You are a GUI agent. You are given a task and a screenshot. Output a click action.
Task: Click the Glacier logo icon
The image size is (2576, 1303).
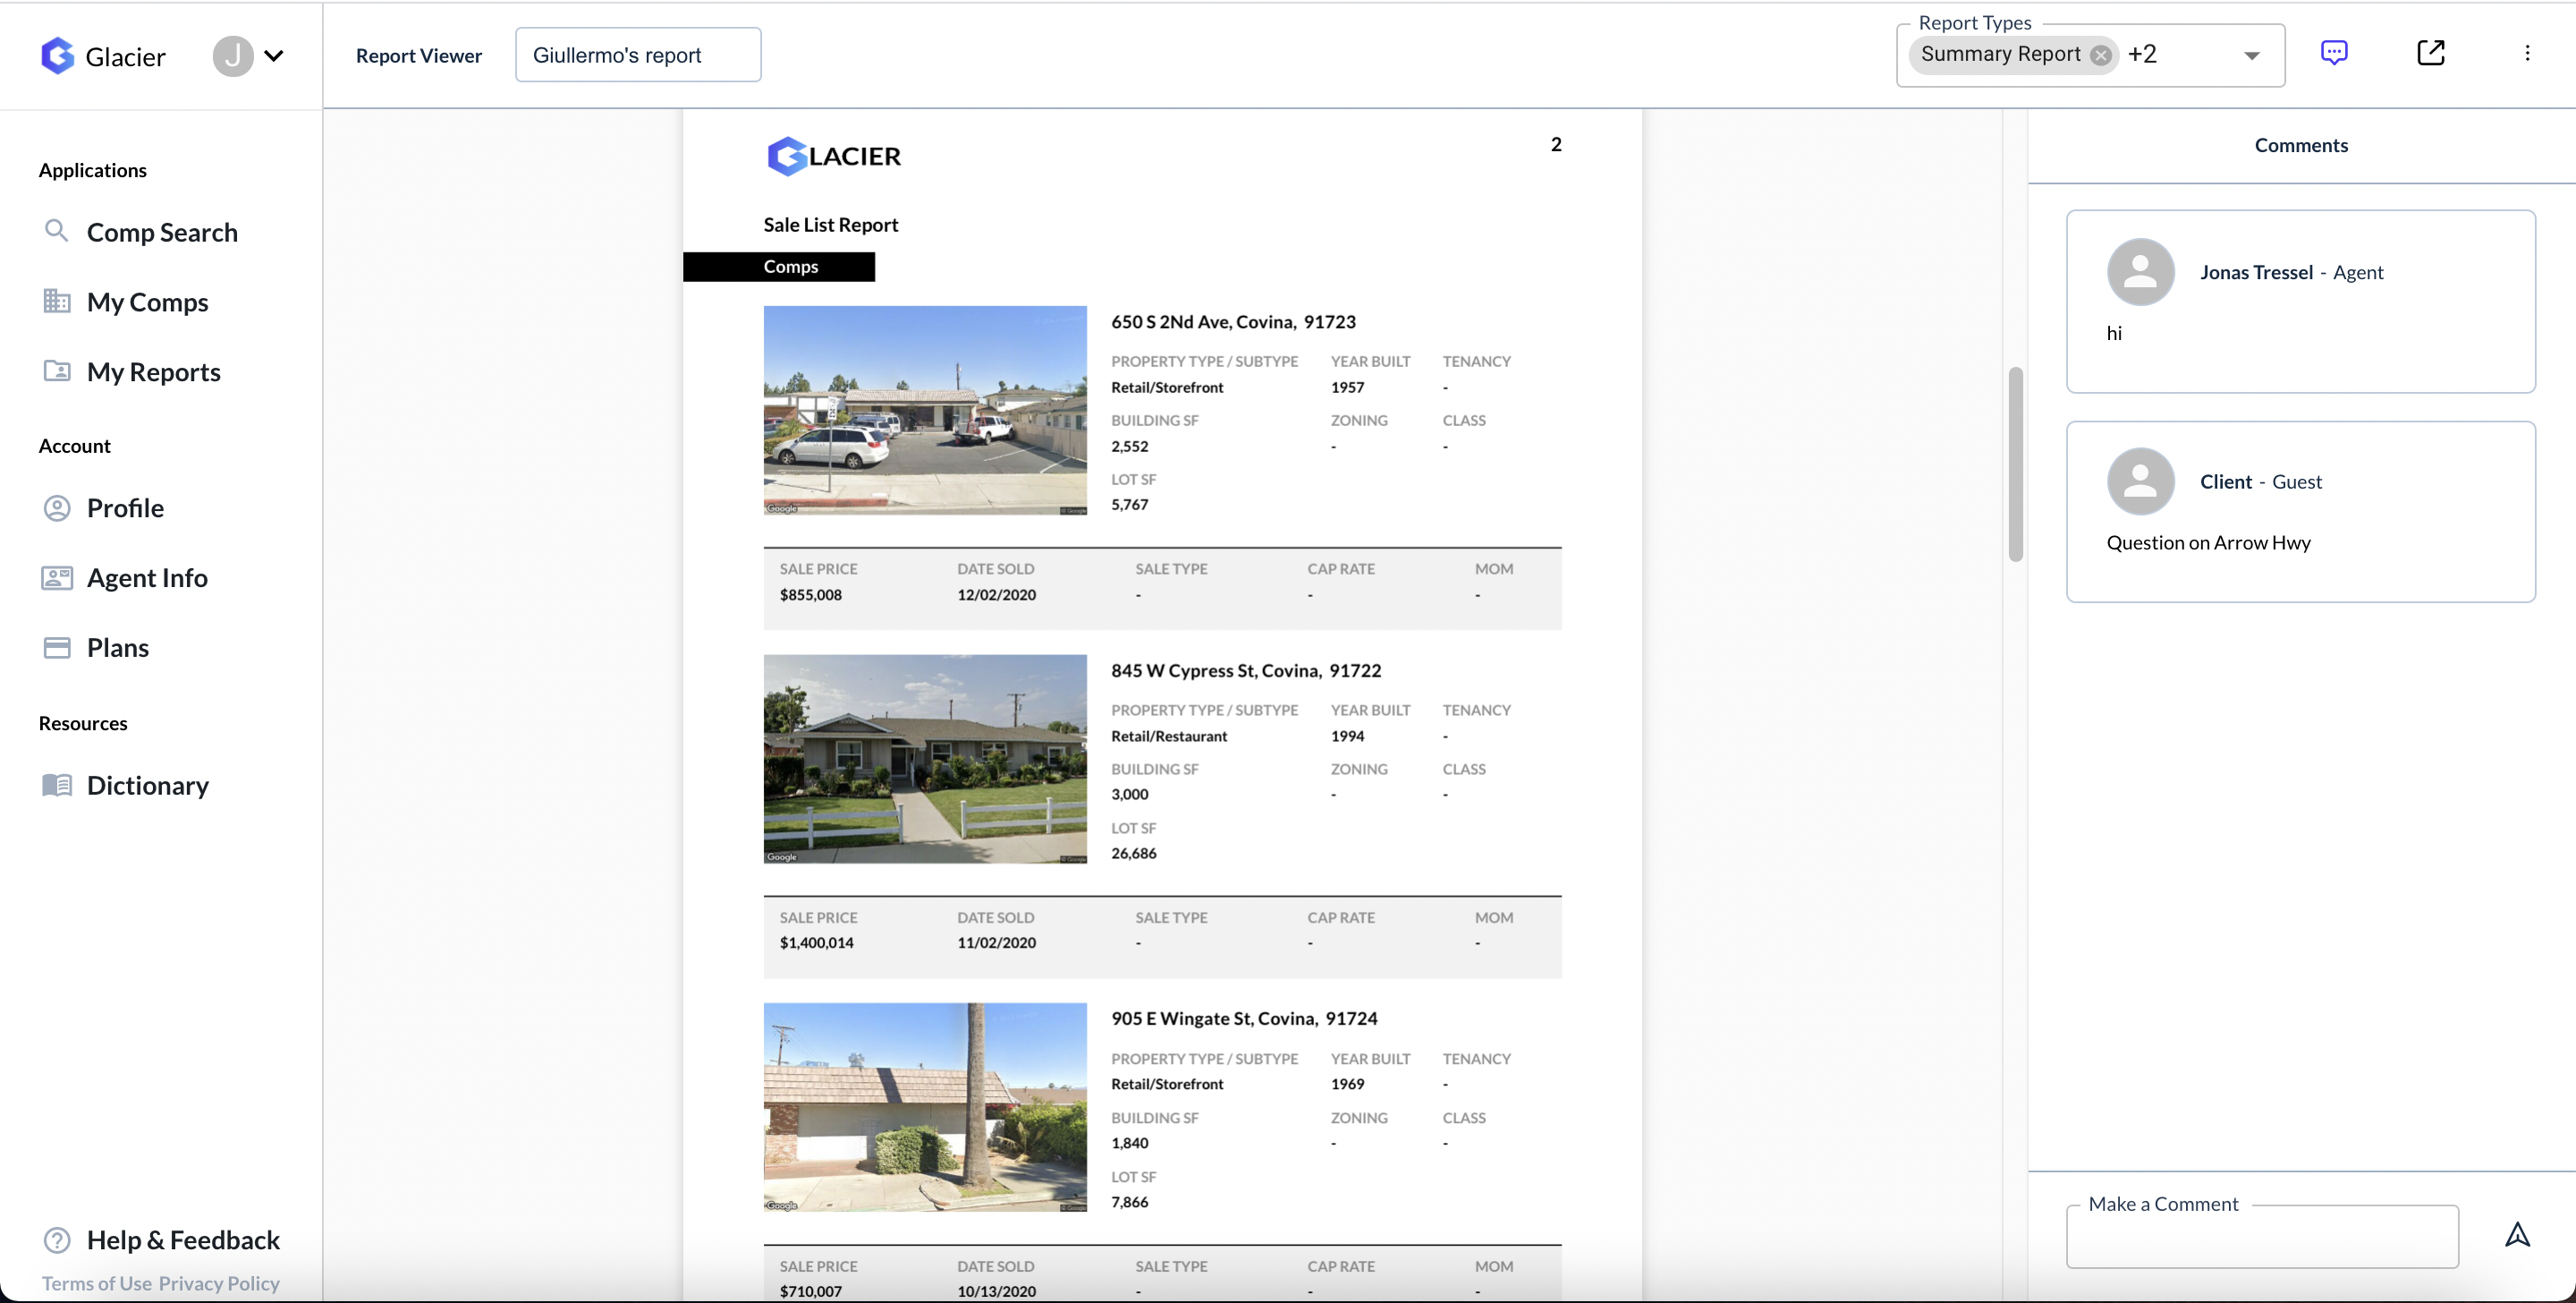pyautogui.click(x=58, y=56)
